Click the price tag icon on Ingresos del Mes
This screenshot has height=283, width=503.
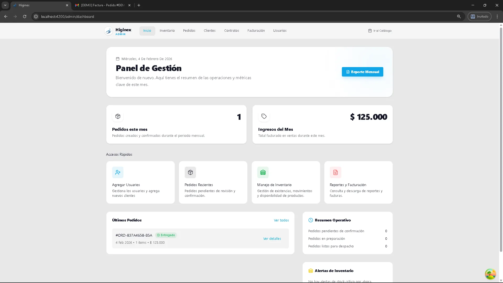click(x=264, y=116)
